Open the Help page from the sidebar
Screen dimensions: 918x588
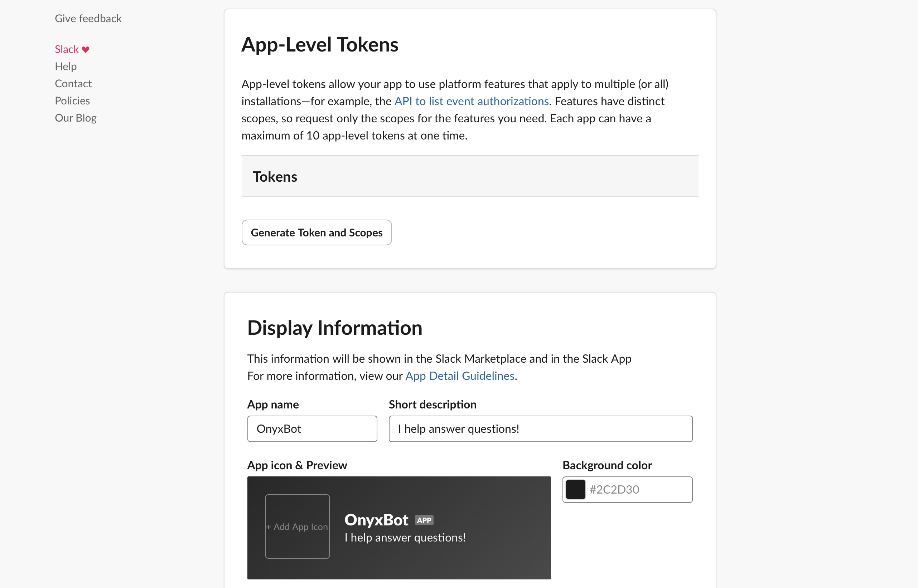click(x=66, y=66)
